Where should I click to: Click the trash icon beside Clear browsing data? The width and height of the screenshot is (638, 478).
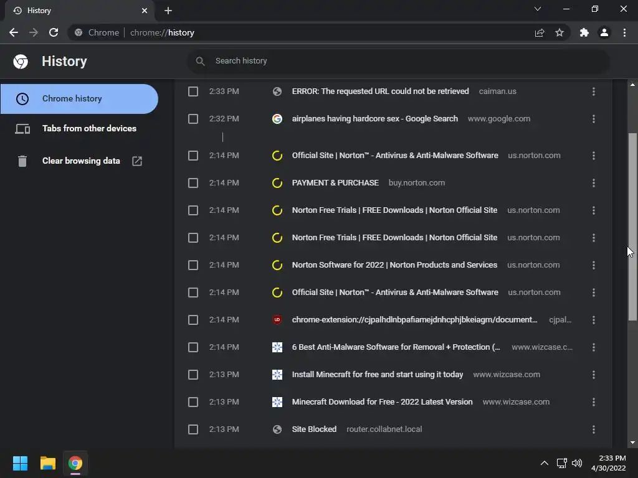22,161
